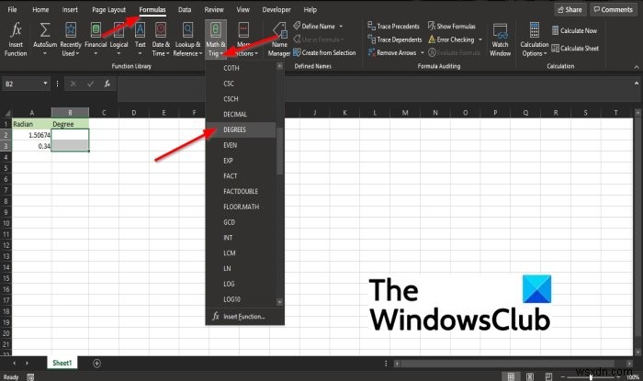Expand the Define Name dropdown arrow
The height and width of the screenshot is (381, 643).
pyautogui.click(x=341, y=27)
